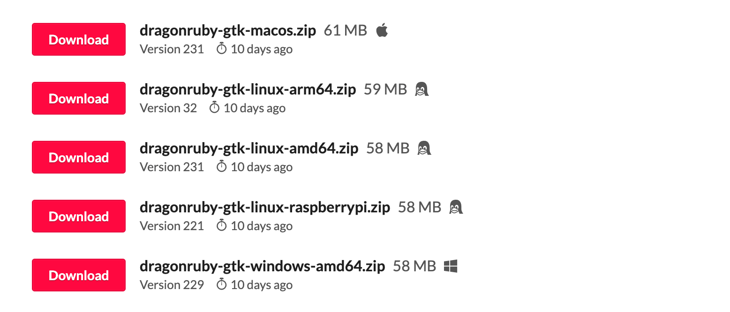Click the Tux icon for raspberrypi build
The image size is (730, 312).
click(x=456, y=207)
